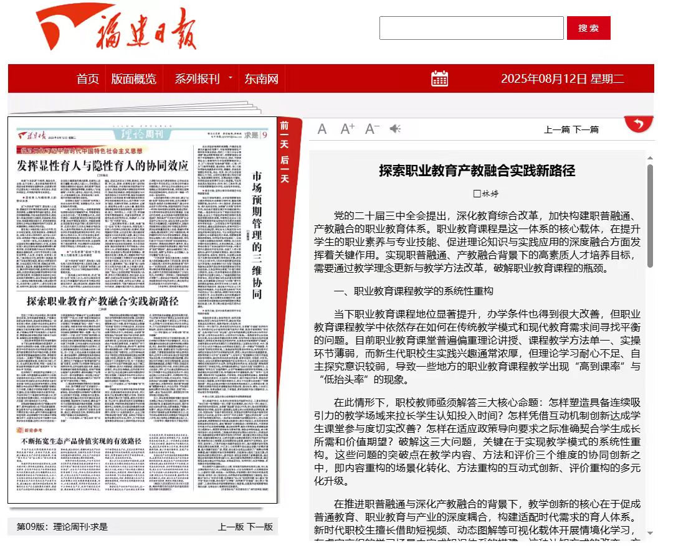Image resolution: width=691 pixels, height=546 pixels.
Task: Click the red back arrow icon
Action: pyautogui.click(x=639, y=124)
